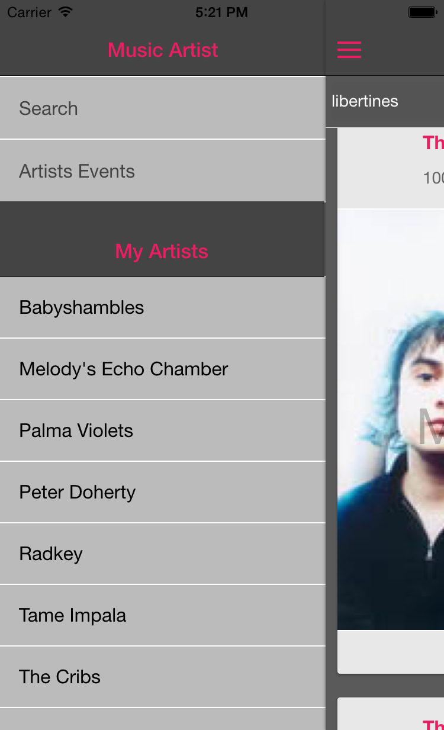Screen dimensions: 444x730
Task: Tap the pink artist title on first card
Action: click(x=433, y=143)
